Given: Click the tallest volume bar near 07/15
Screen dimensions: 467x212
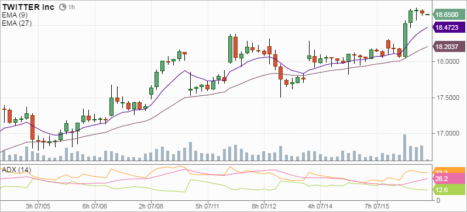Looking at the screenshot, I should pyautogui.click(x=405, y=148).
